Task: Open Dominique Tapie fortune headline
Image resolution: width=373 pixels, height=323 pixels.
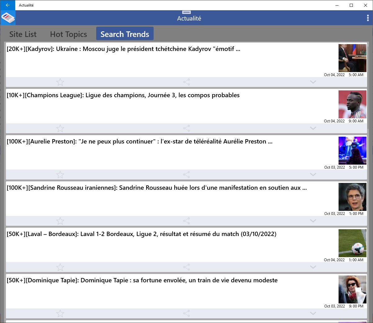Action: [142, 280]
